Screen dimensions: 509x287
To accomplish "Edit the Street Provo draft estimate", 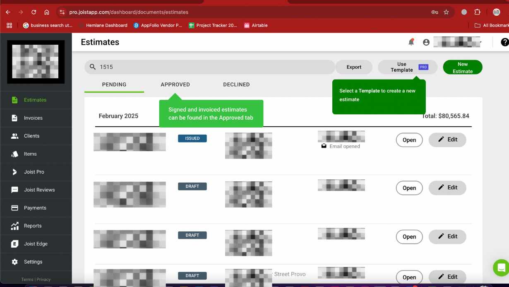I will point(447,277).
